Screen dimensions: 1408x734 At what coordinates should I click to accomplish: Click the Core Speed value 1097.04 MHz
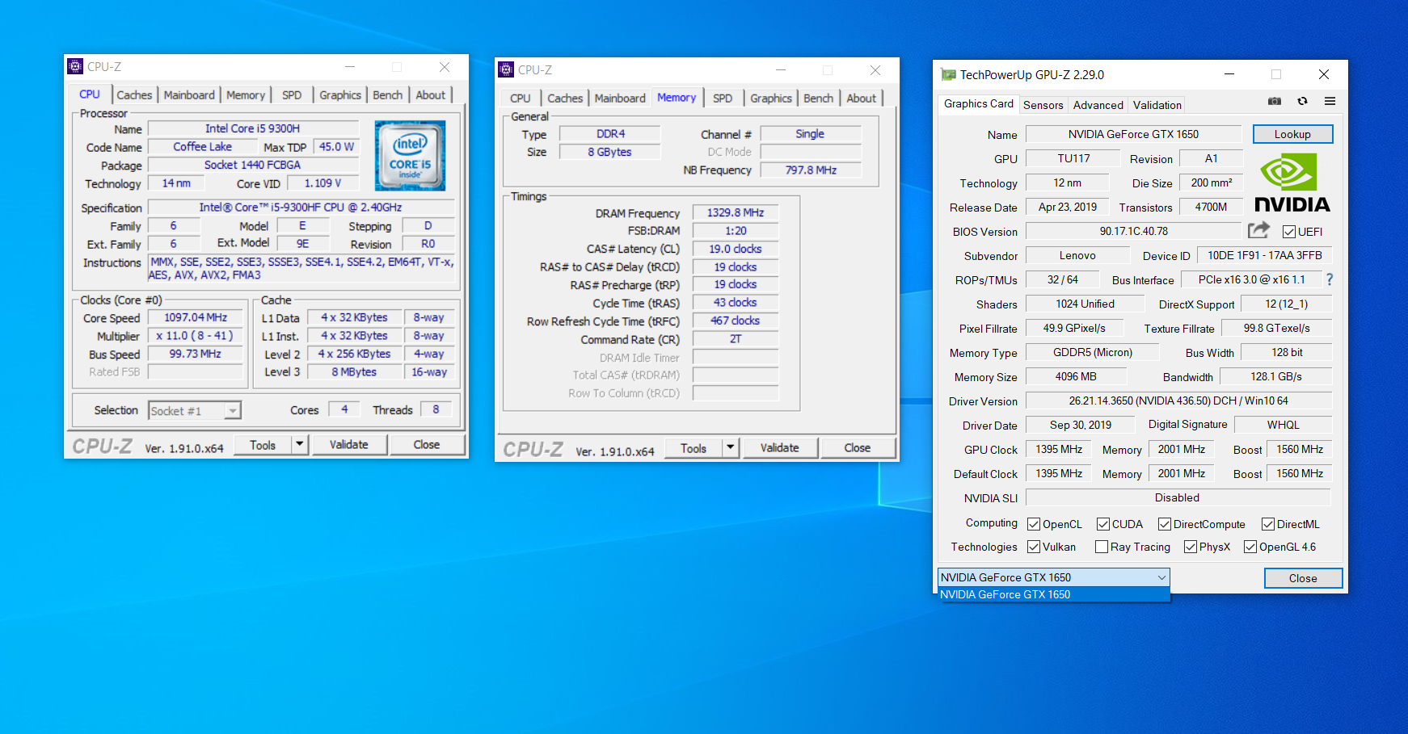click(x=196, y=318)
